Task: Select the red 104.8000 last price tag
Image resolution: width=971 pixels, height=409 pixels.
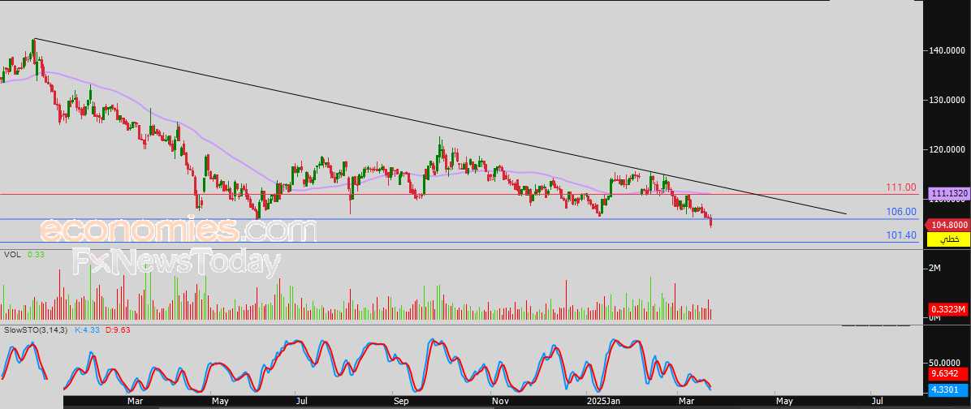Action: coord(948,226)
